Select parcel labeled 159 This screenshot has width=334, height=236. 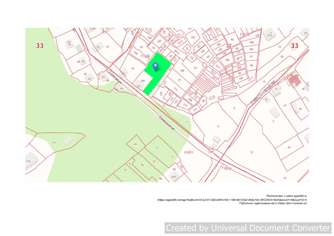point(135,53)
